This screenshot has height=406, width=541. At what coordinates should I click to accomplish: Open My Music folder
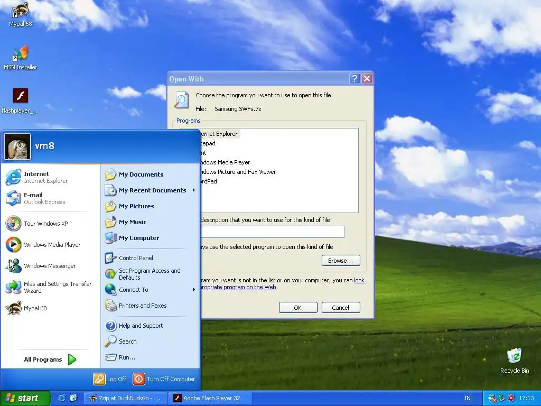click(x=150, y=222)
